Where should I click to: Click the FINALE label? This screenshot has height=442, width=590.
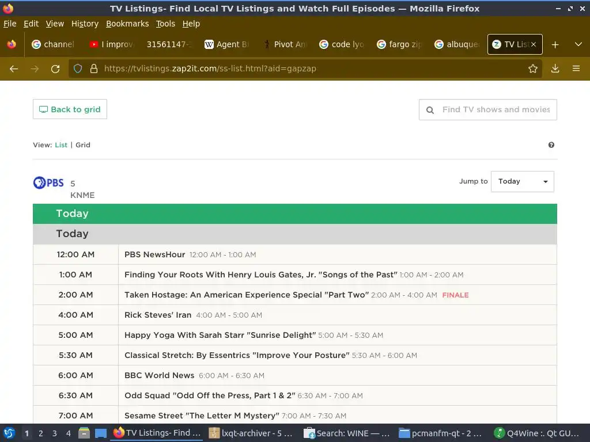(x=455, y=295)
